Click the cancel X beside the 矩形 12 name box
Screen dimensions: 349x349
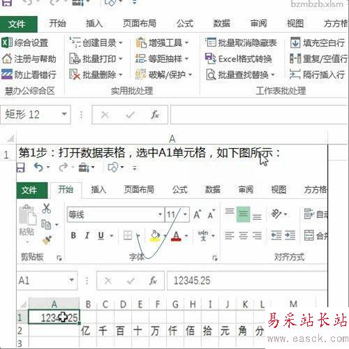pyautogui.click(x=105, y=114)
